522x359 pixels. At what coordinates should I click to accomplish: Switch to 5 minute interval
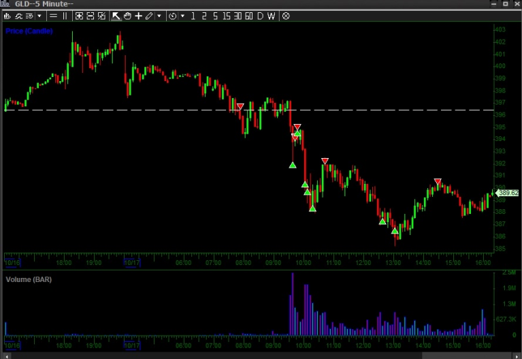215,16
